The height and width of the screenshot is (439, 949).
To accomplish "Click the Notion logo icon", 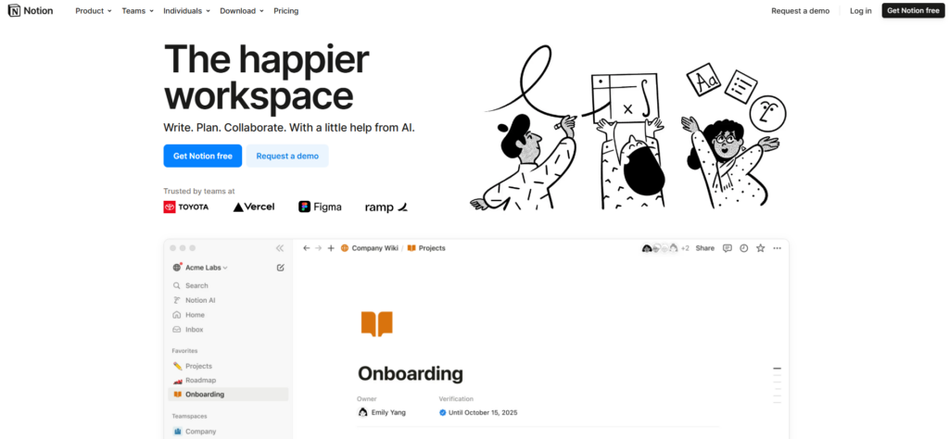I will pos(14,11).
